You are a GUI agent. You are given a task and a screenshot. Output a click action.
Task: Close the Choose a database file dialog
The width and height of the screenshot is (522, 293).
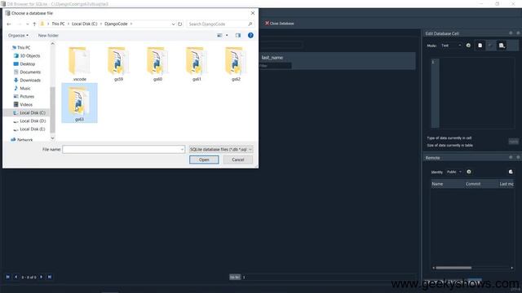pos(253,13)
